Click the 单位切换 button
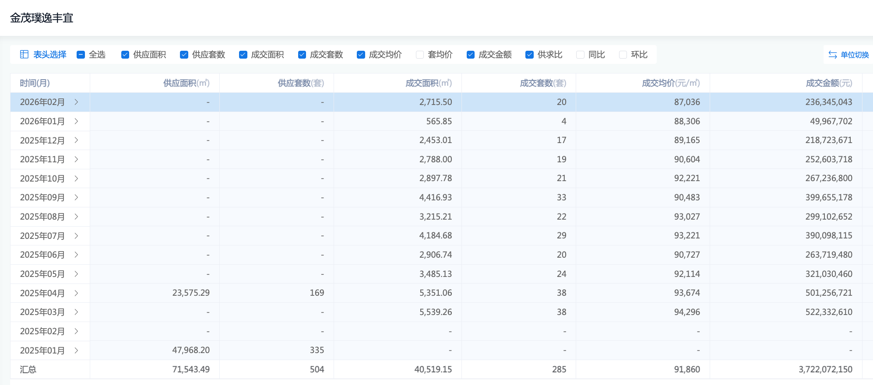Image resolution: width=873 pixels, height=385 pixels. [854, 55]
